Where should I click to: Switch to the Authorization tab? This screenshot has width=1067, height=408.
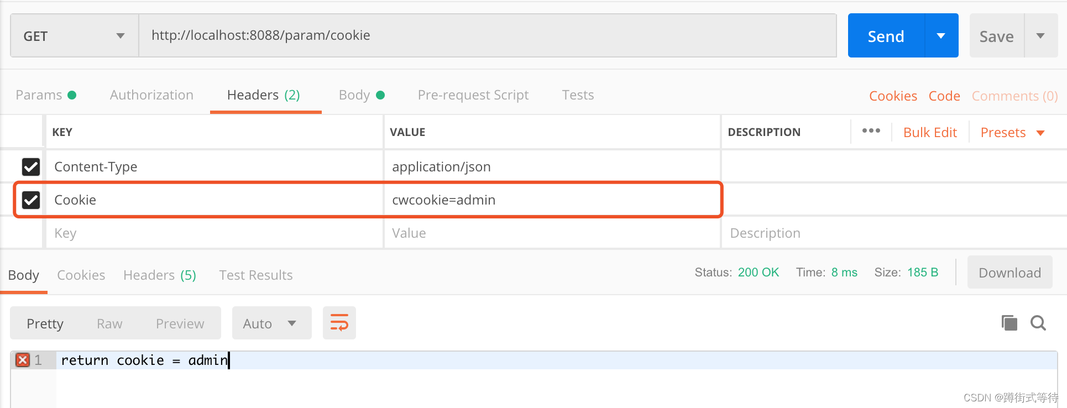(151, 95)
